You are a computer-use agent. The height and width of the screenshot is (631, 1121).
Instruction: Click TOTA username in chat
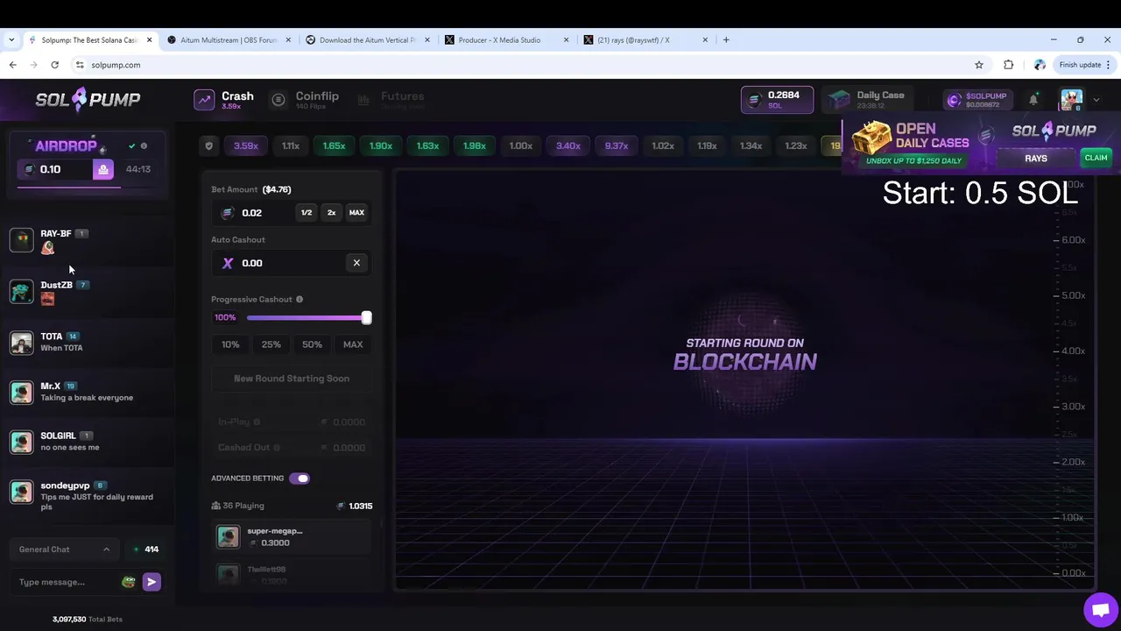click(x=52, y=337)
